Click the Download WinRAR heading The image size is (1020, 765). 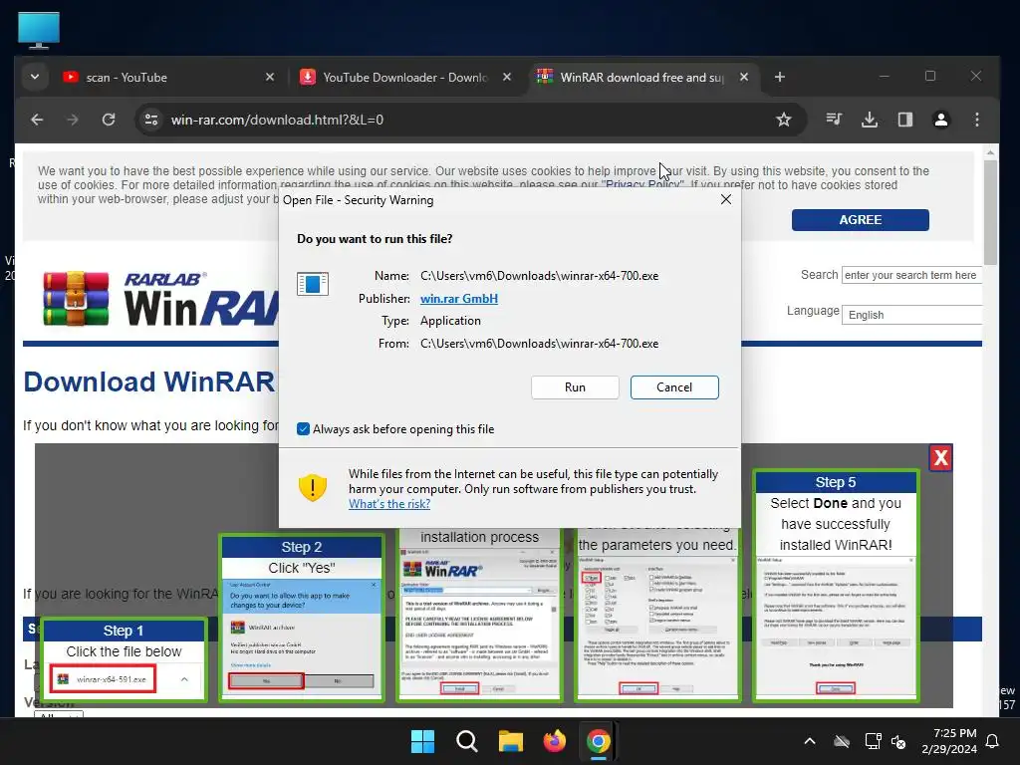click(x=149, y=382)
